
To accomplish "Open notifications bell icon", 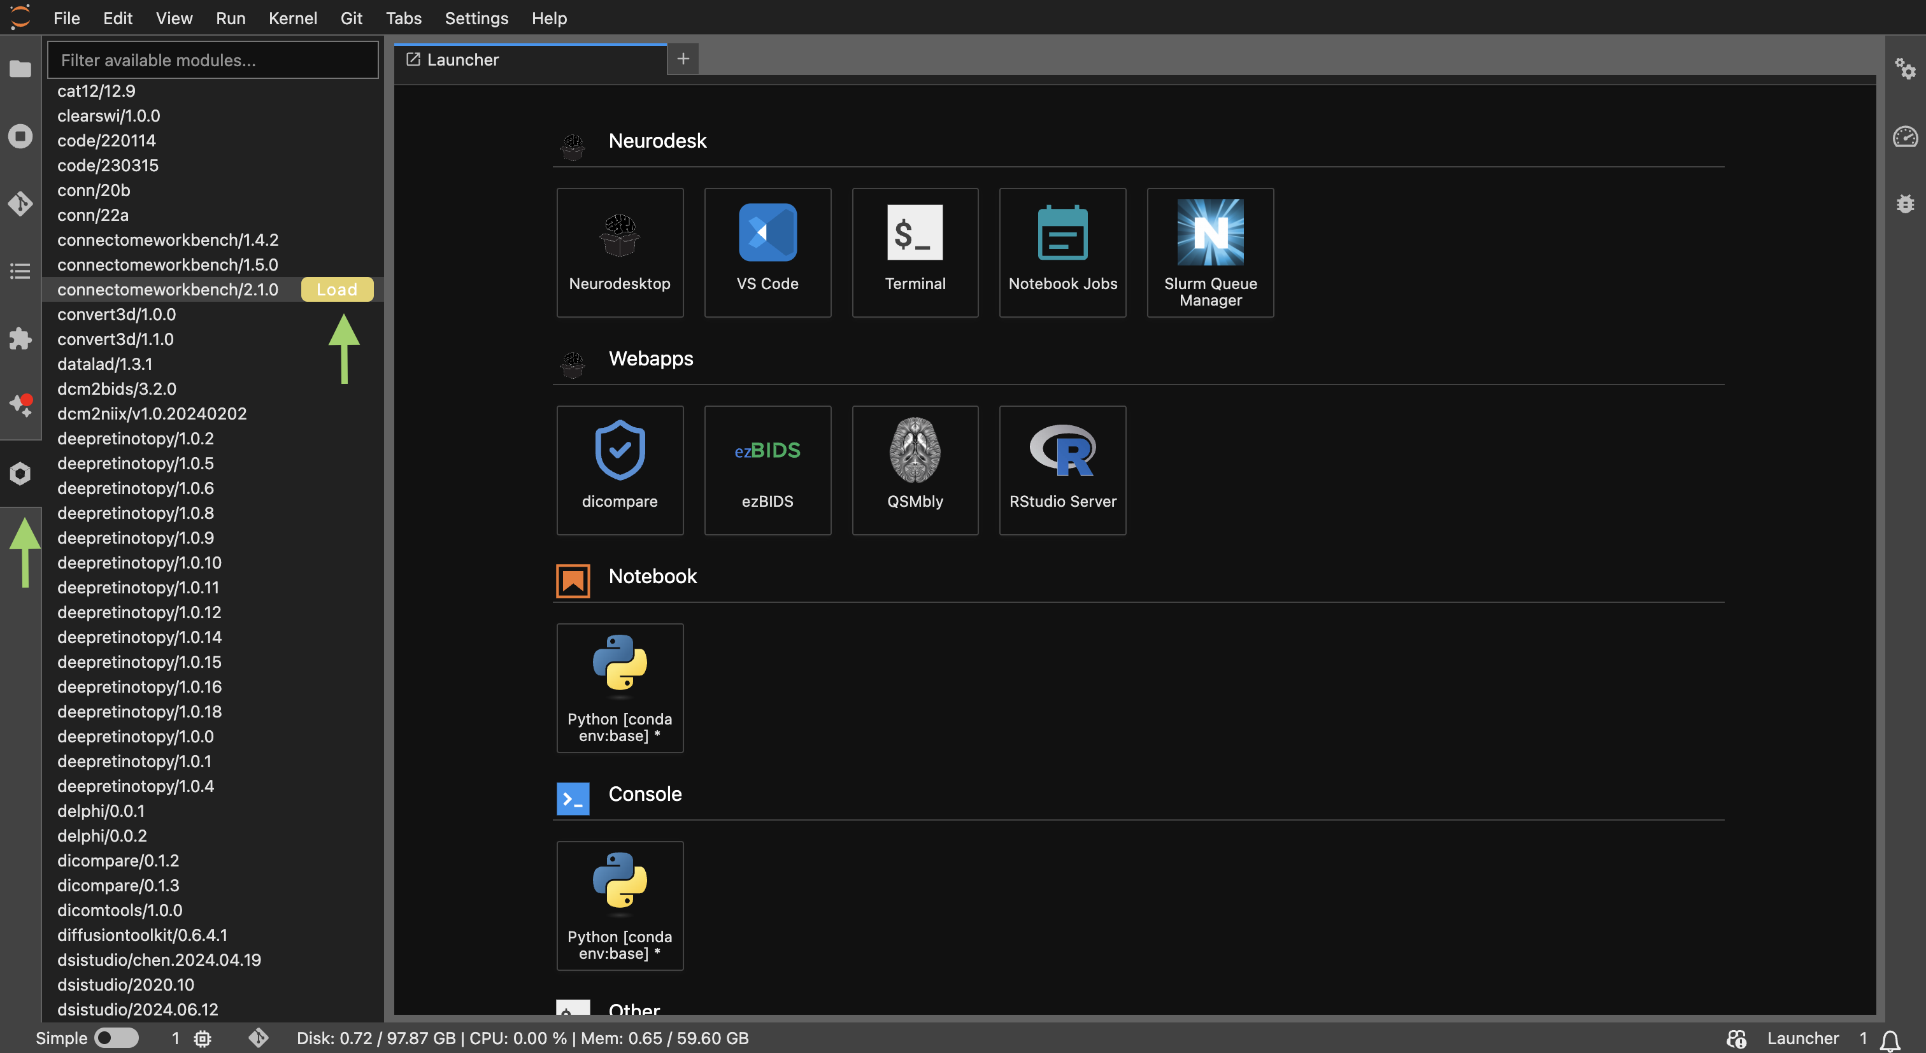I will pyautogui.click(x=1891, y=1039).
